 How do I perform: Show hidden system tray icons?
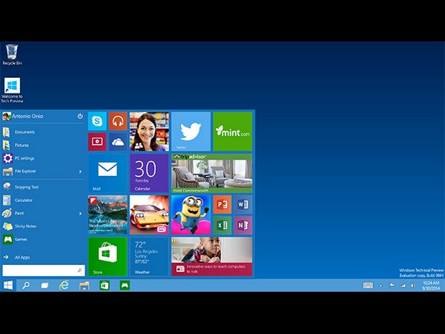click(x=380, y=285)
